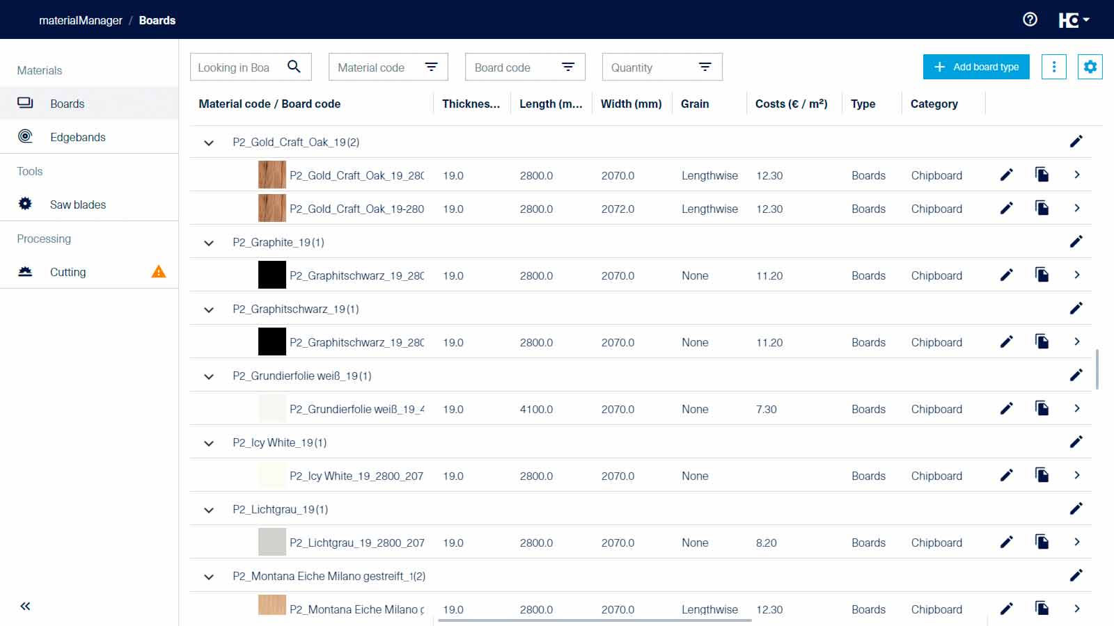The width and height of the screenshot is (1114, 626).
Task: Collapse the sidebar with double-chevron icon
Action: pyautogui.click(x=25, y=607)
